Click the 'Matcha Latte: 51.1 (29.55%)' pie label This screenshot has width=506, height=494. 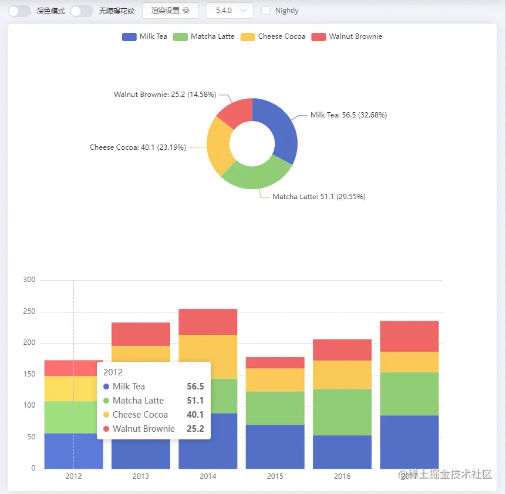319,197
